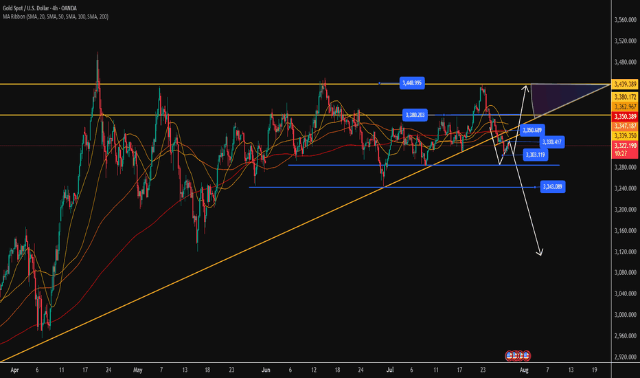Select the 3,243.089 price label
The height and width of the screenshot is (378, 640).
point(552,187)
